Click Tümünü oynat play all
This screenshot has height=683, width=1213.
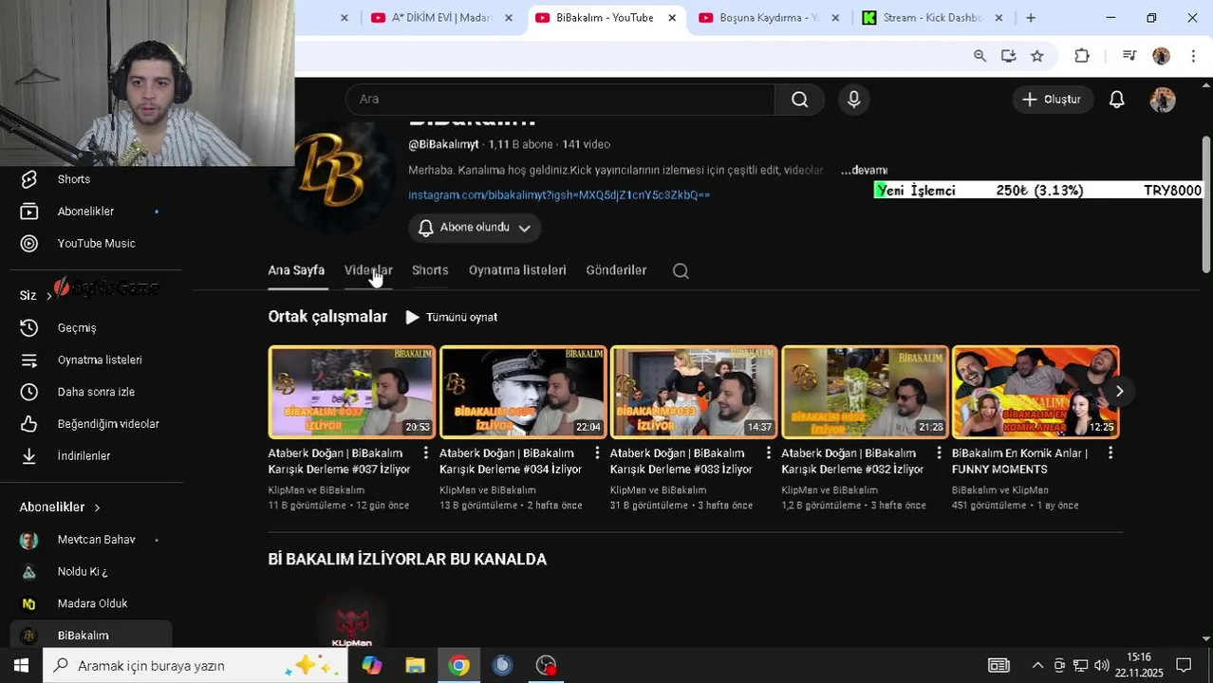[x=452, y=317]
